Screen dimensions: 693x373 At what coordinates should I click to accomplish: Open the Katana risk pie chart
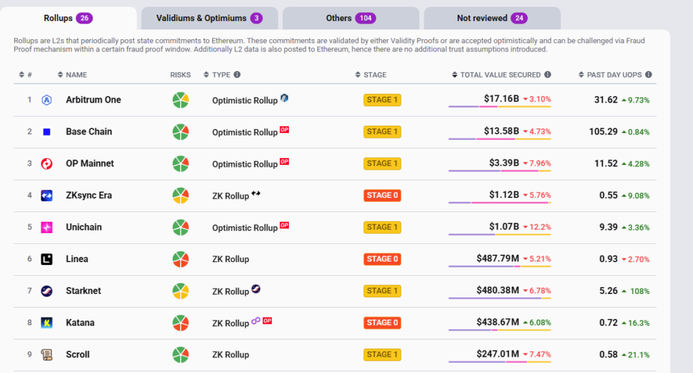[180, 323]
